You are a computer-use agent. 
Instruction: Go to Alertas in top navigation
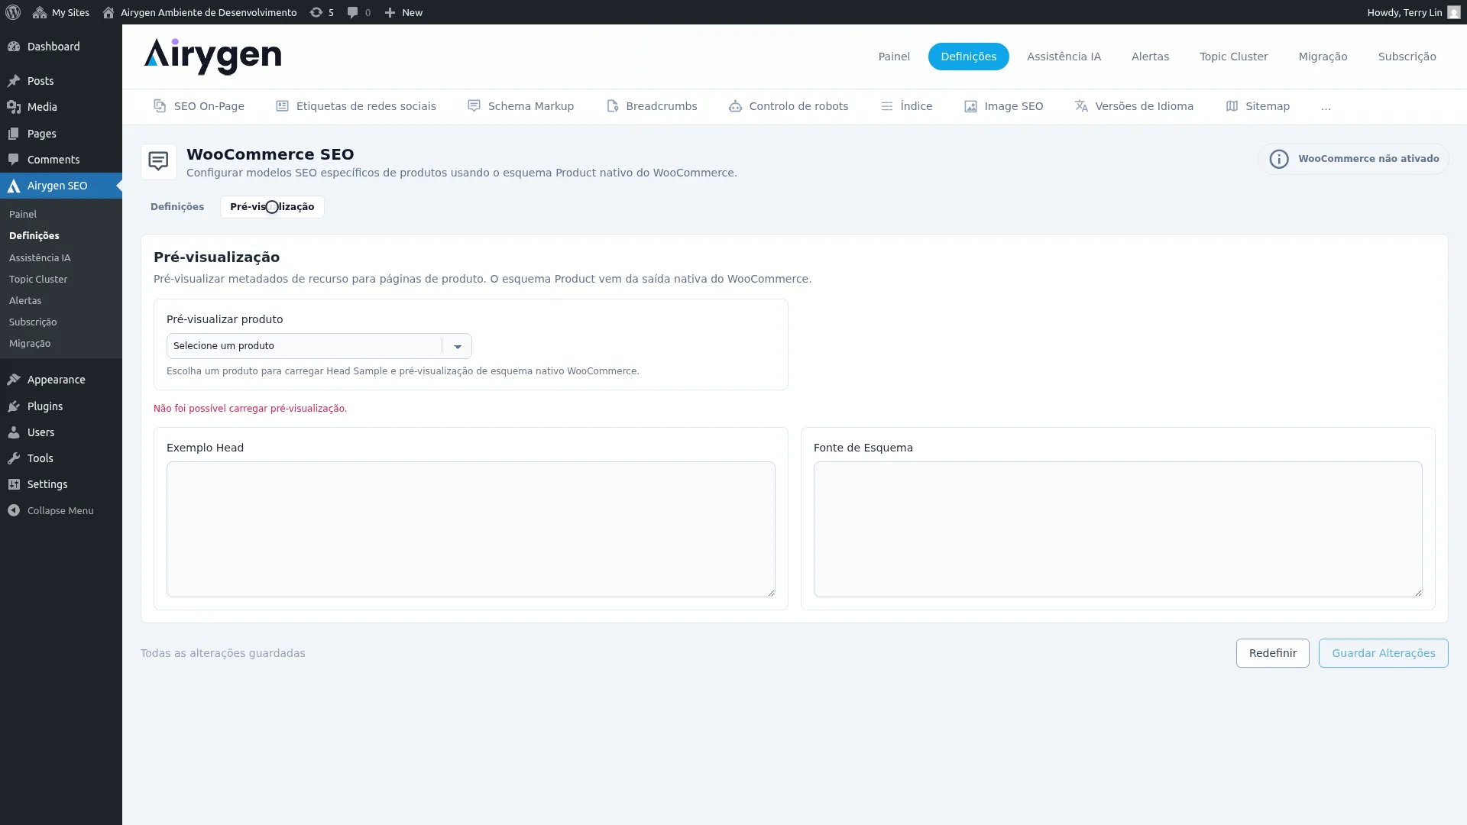pos(1150,57)
